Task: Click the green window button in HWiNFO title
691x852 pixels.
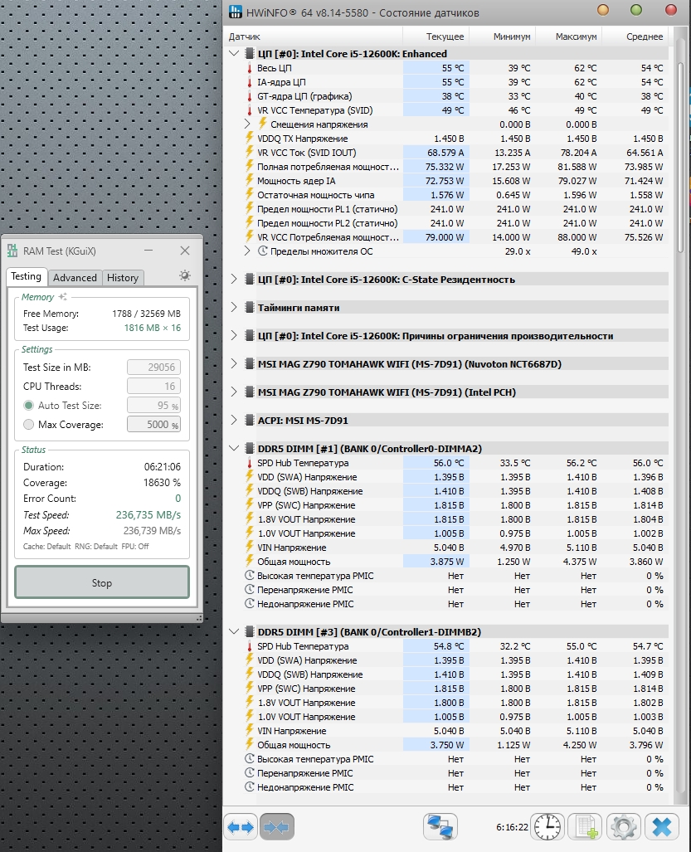Action: point(636,10)
